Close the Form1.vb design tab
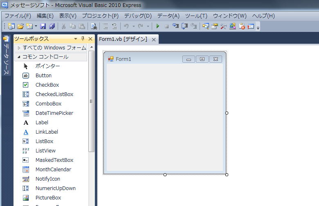The width and height of the screenshot is (319, 206). pyautogui.click(x=154, y=40)
